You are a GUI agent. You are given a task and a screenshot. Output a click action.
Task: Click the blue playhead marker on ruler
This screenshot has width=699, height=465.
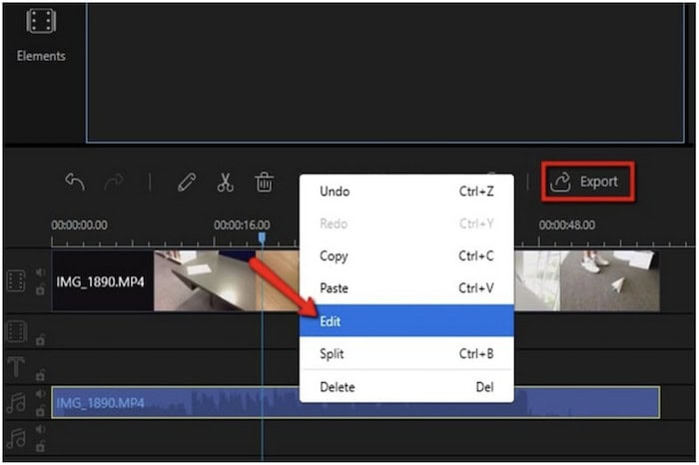[262, 237]
